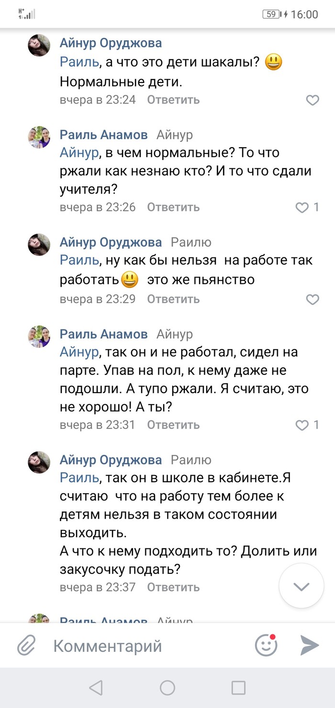Screen dimensions: 335x708
Task: Tap Раиль Анамов's avatar on 23:31 comment
Action: tap(39, 336)
